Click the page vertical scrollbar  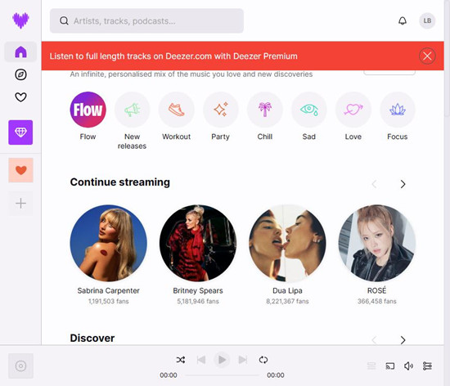[447, 59]
